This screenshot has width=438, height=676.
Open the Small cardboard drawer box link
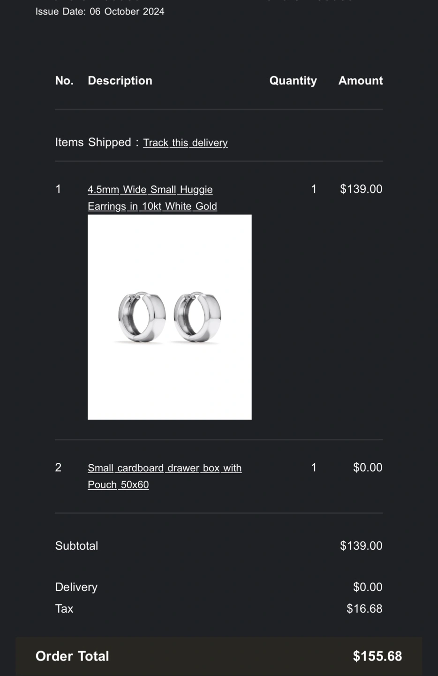(x=165, y=476)
